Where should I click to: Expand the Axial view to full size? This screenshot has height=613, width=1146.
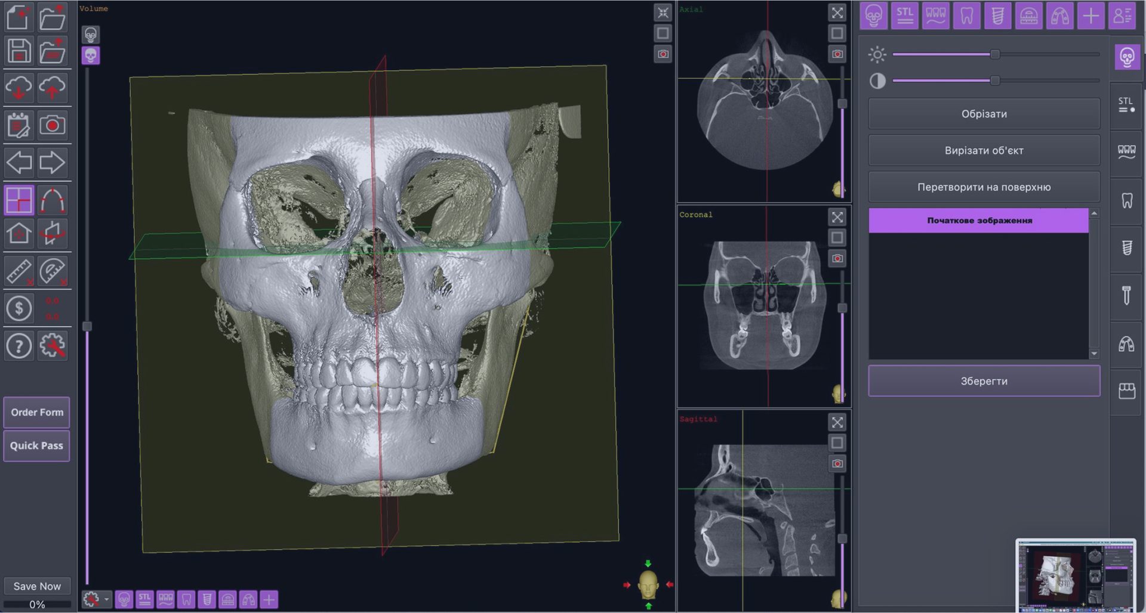(837, 13)
